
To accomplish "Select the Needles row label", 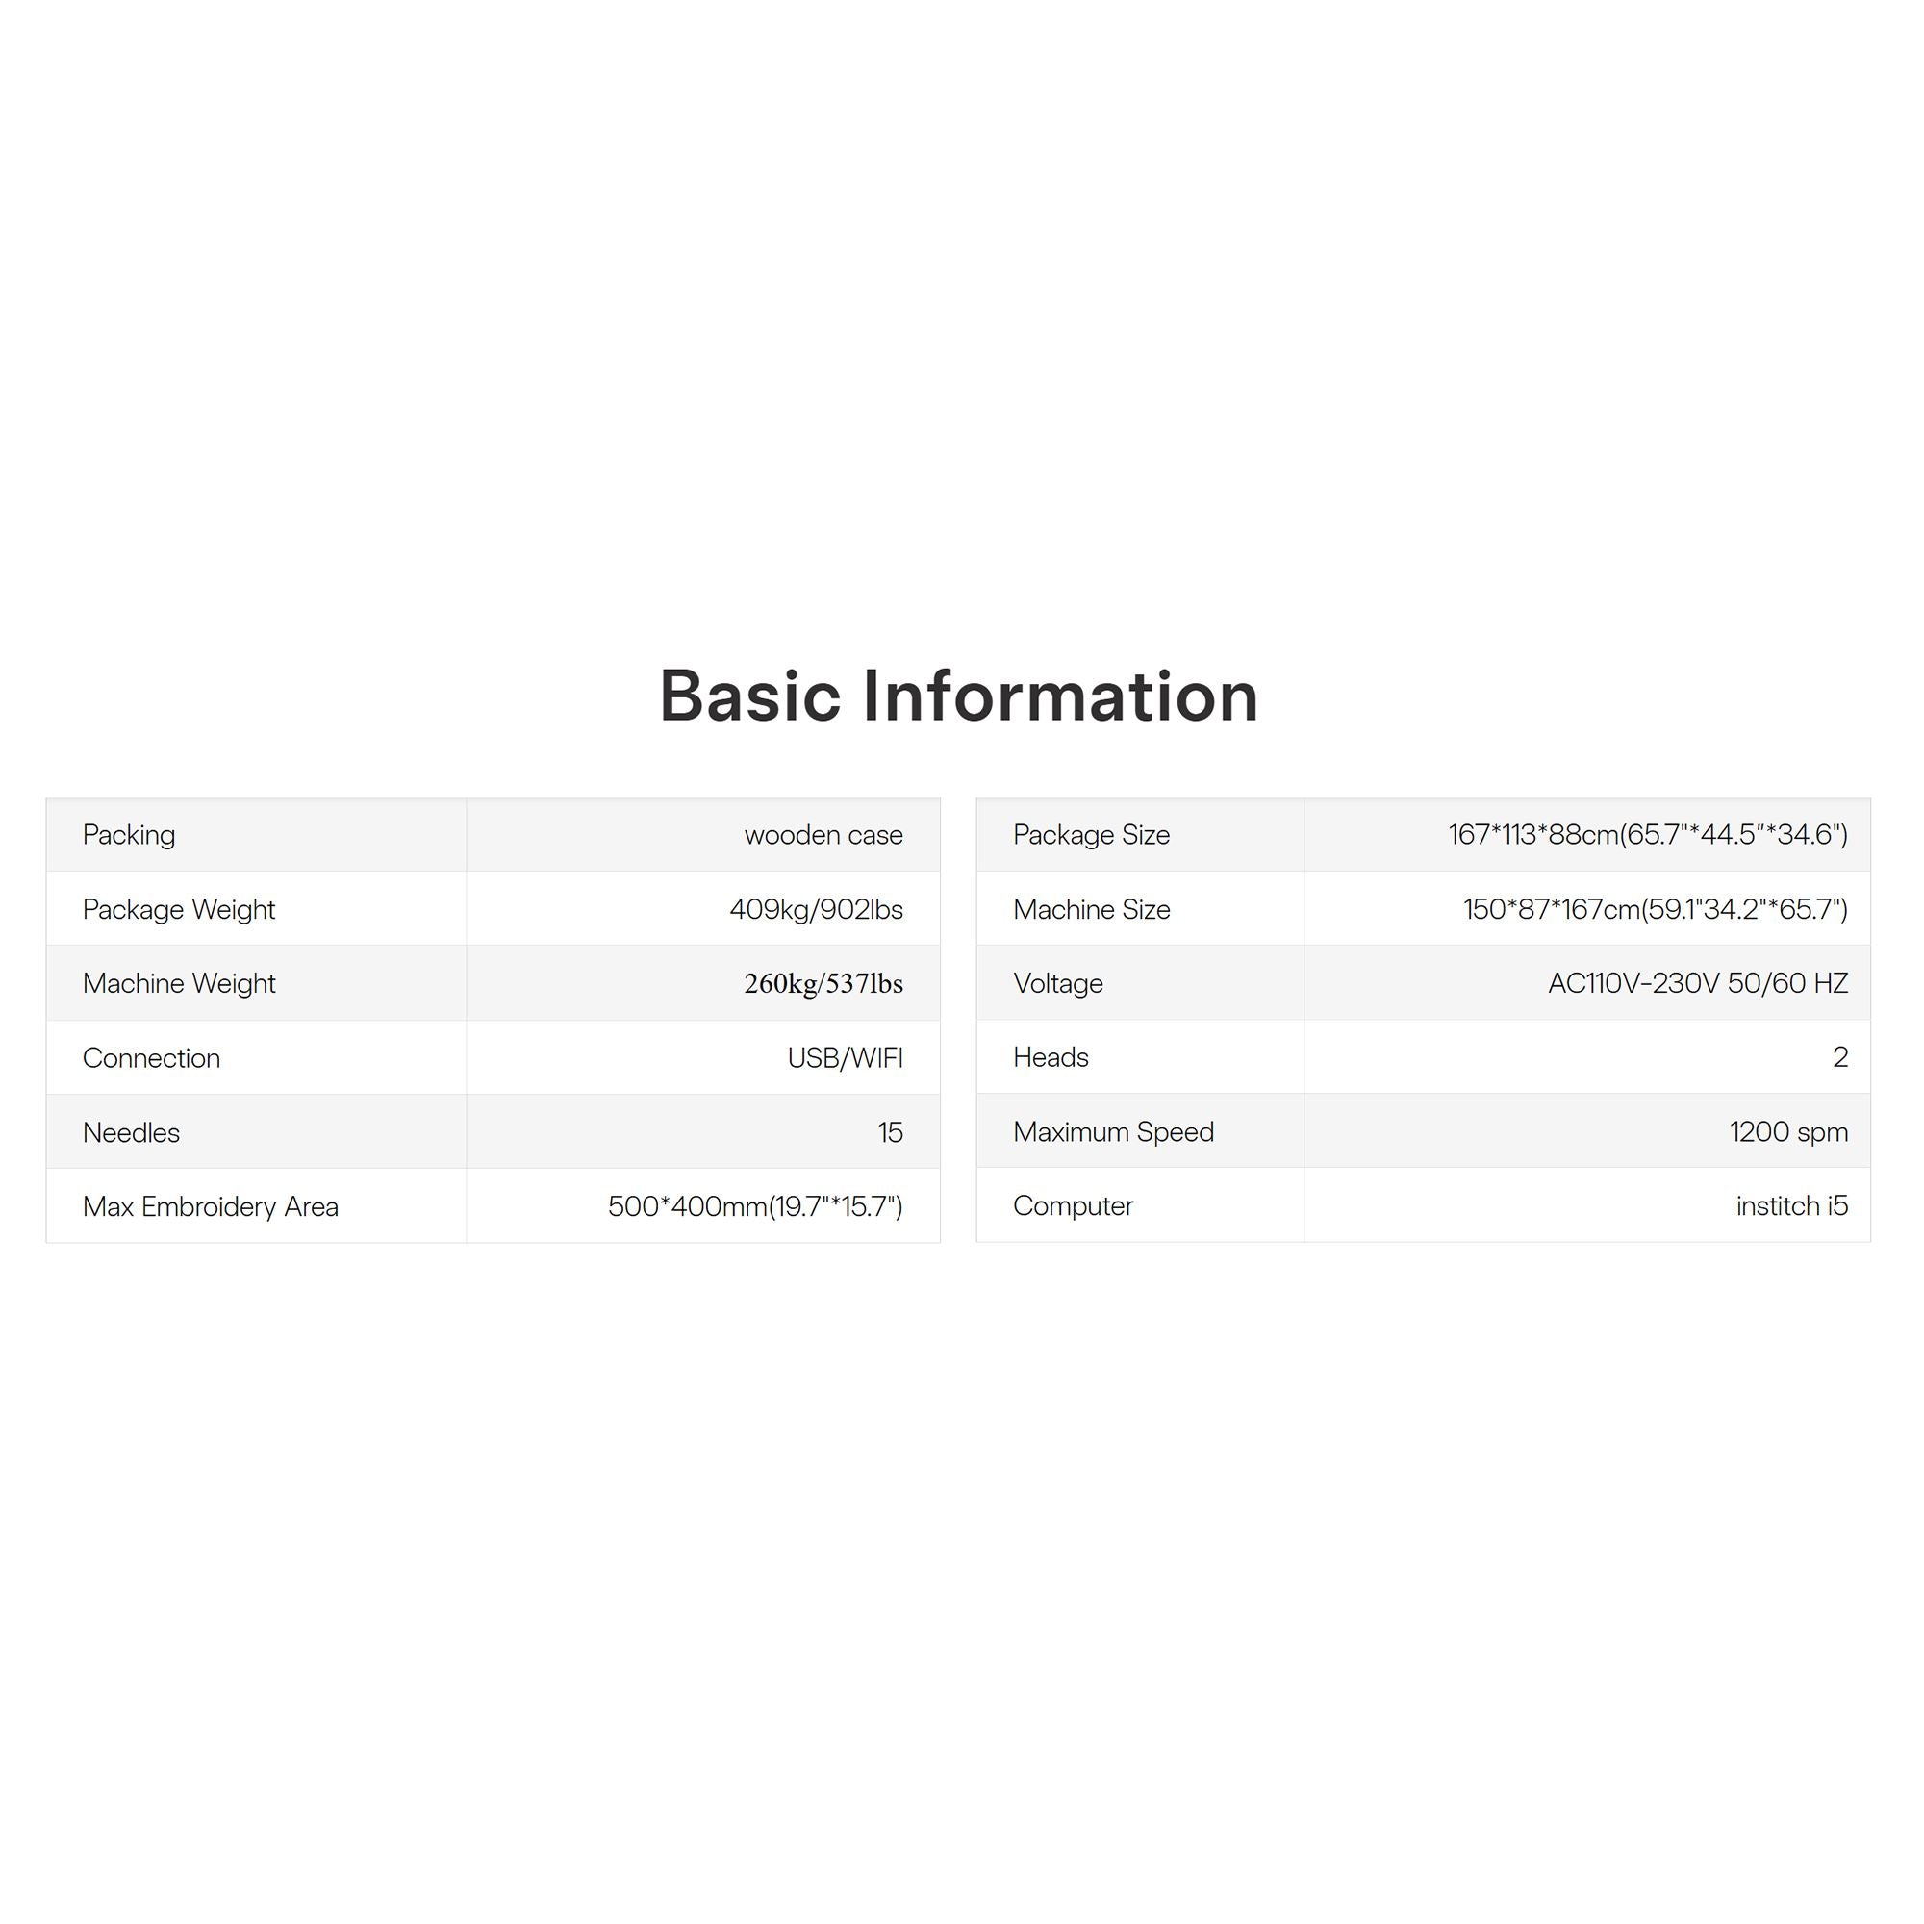I will 131,1132.
